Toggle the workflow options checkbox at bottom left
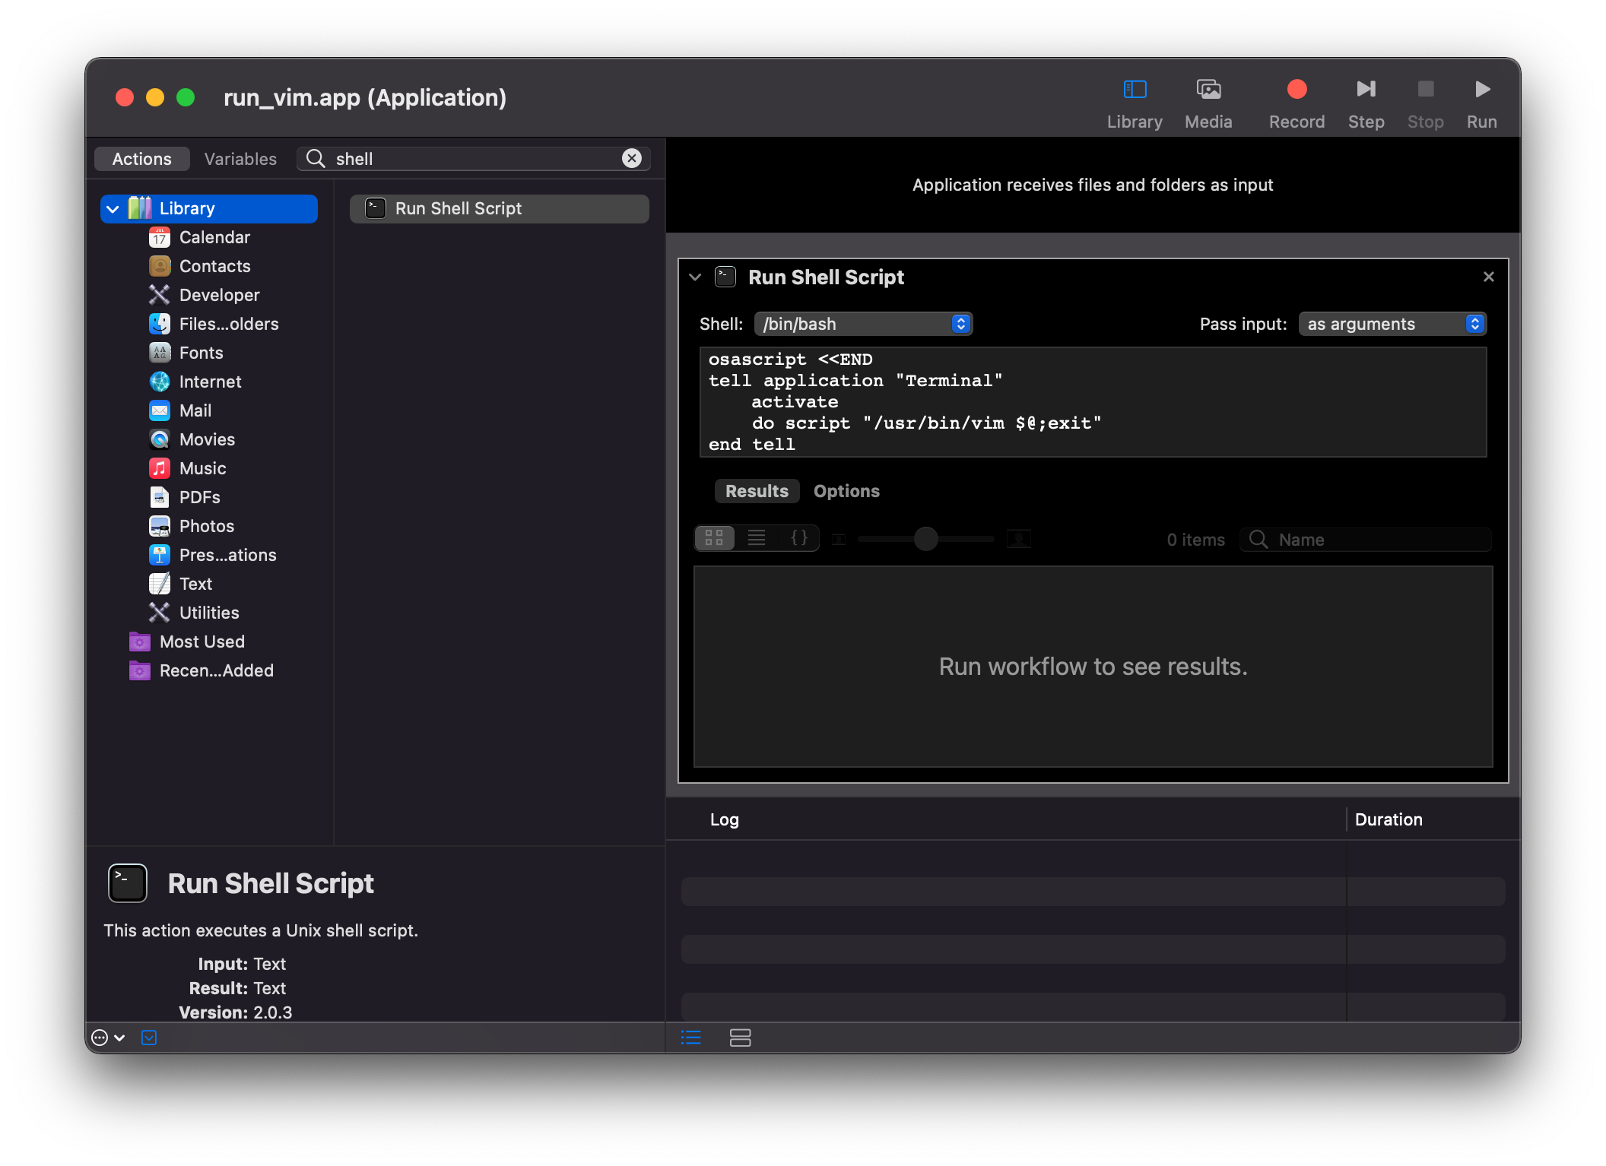The image size is (1606, 1166). (x=149, y=1038)
